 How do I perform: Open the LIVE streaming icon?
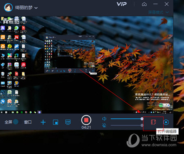click(68, 122)
